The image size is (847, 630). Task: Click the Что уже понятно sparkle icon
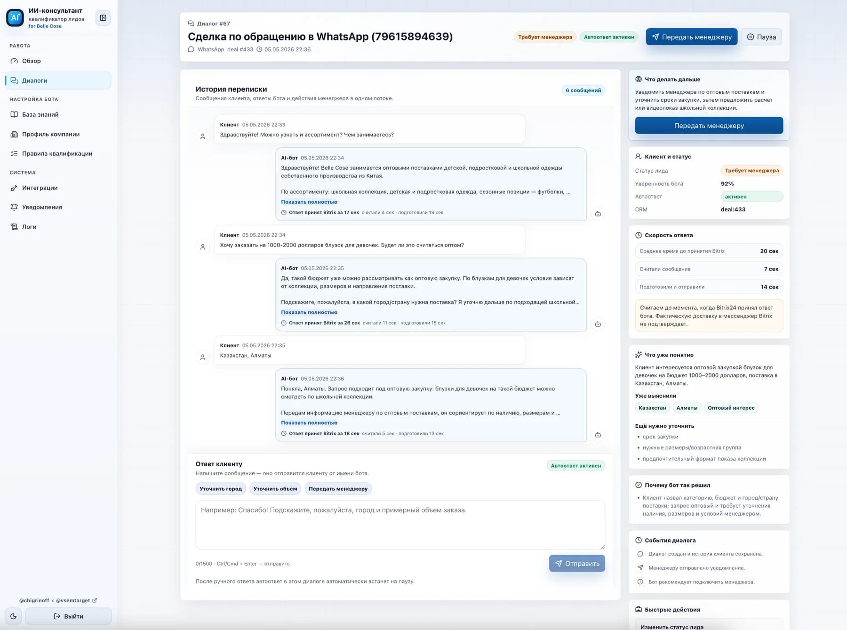click(x=639, y=355)
